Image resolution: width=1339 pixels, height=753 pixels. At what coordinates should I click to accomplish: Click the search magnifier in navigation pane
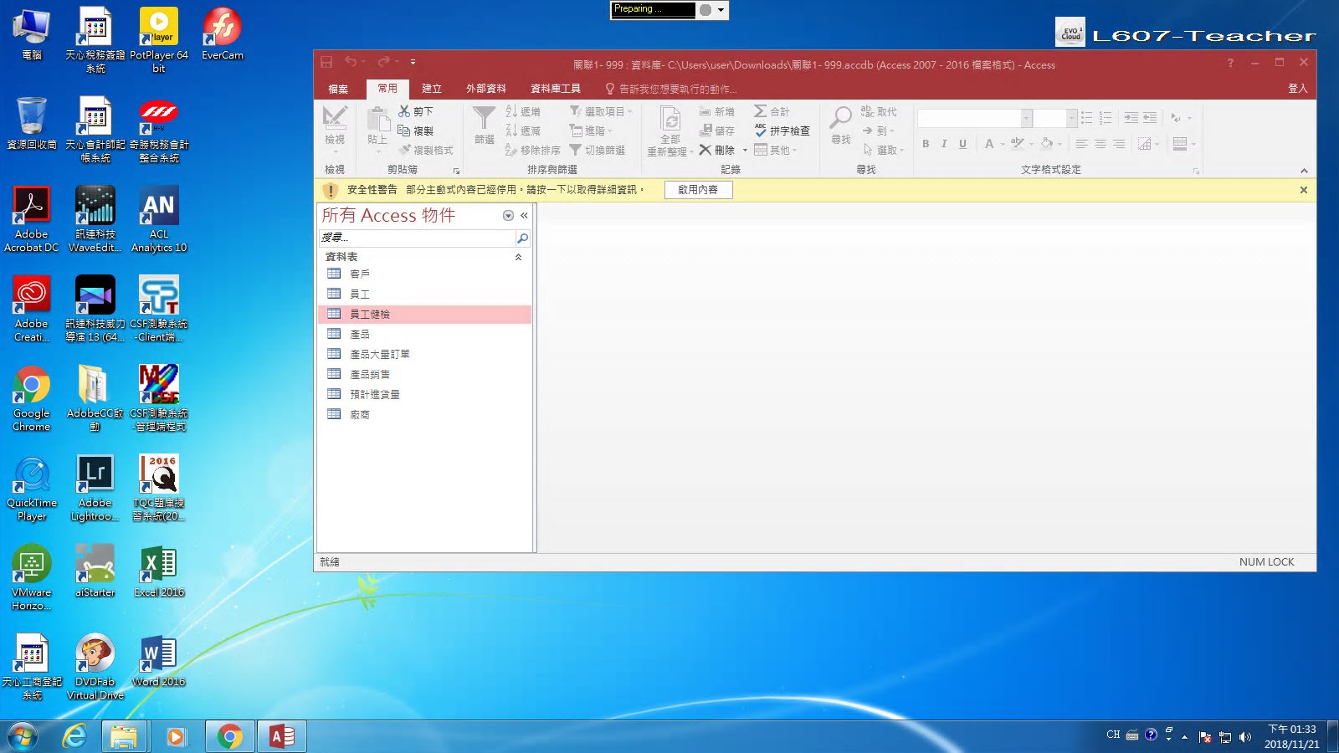tap(522, 238)
